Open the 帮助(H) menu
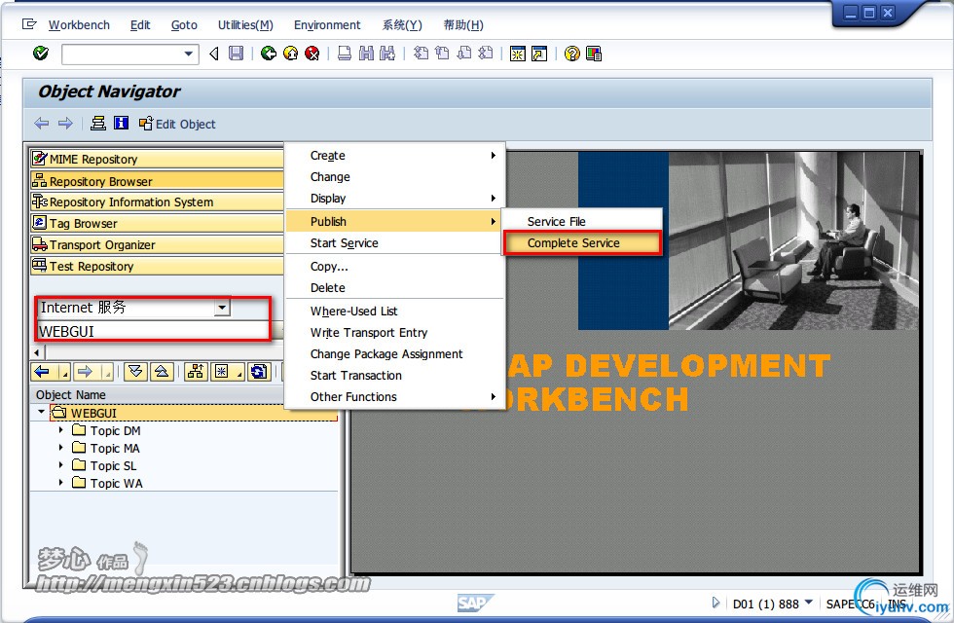Image resolution: width=954 pixels, height=623 pixels. click(463, 25)
